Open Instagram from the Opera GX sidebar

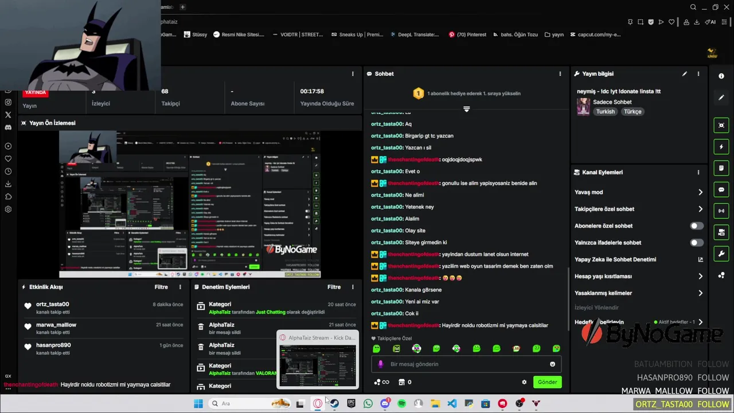pos(8,102)
